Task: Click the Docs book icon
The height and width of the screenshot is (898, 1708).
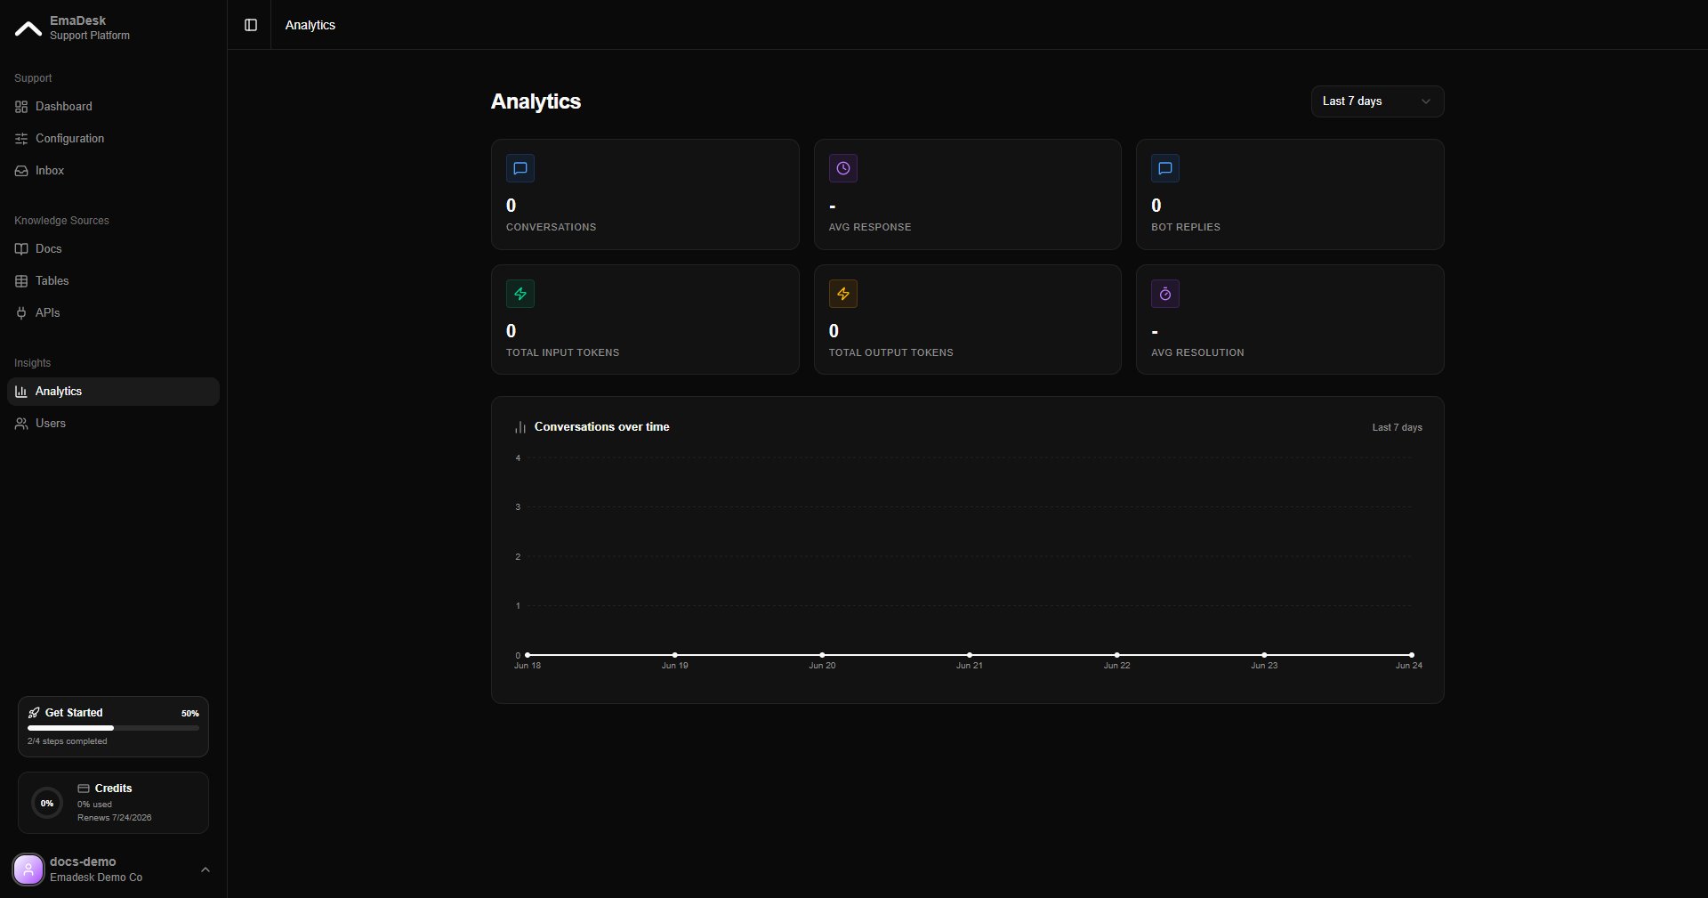Action: coord(21,249)
